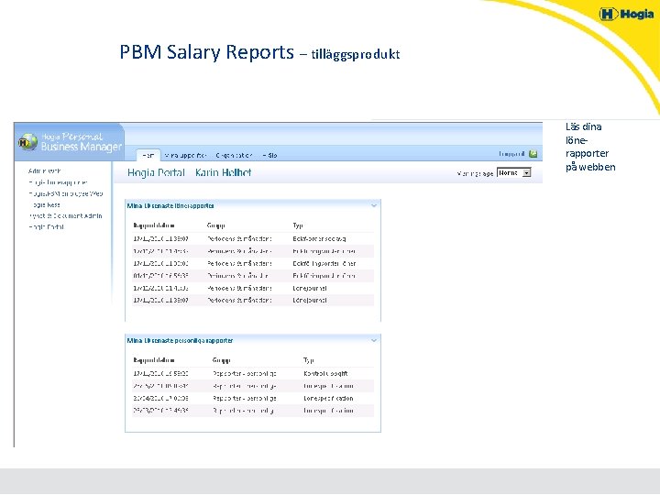
Task: Switch to the Mina rapporter tab
Action: (185, 155)
